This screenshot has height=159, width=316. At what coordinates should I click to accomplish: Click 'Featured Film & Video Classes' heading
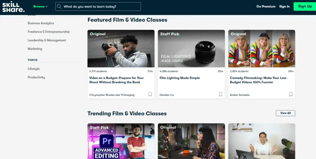tap(127, 20)
